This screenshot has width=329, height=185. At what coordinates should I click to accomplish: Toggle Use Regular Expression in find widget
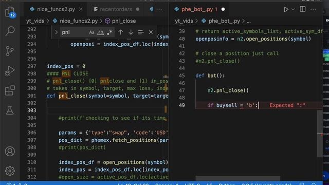(109, 32)
